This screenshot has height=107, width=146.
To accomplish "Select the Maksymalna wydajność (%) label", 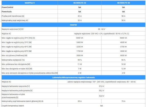I will tap(13, 60).
